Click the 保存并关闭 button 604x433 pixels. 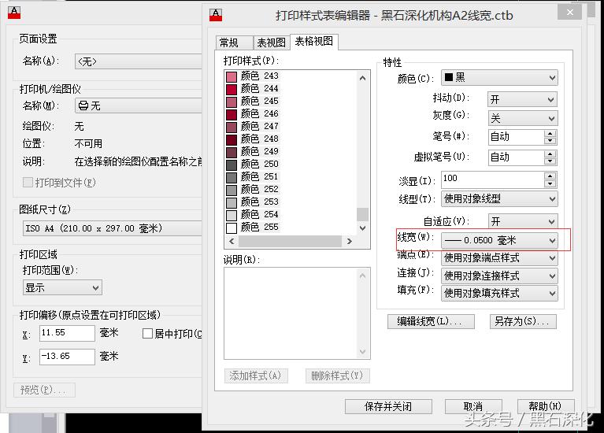pos(388,406)
